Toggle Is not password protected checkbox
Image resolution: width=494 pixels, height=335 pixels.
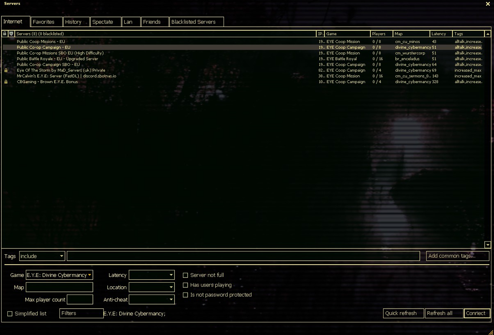click(185, 295)
